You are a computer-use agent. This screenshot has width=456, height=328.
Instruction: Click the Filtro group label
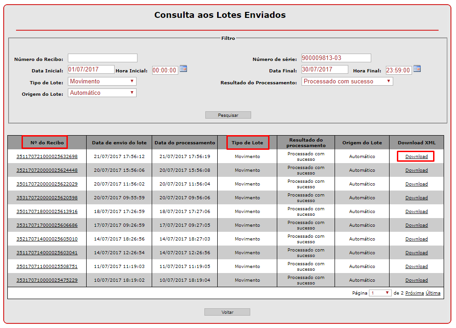coord(228,38)
